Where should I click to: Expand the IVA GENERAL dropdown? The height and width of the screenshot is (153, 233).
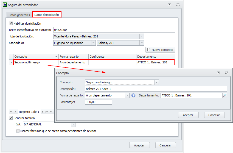(x=73, y=124)
